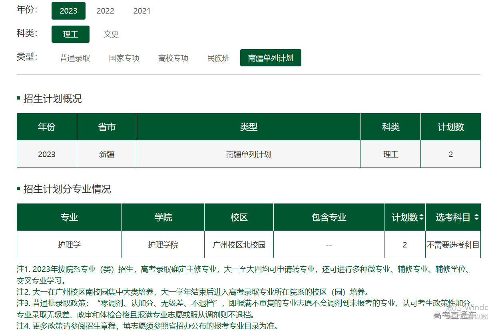Select 理工 subject category
Screen dimensions: 488x331
pos(70,34)
